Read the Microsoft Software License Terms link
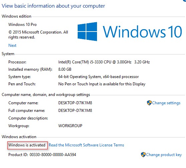The width and height of the screenshot is (186, 168). pyautogui.click(x=86, y=145)
